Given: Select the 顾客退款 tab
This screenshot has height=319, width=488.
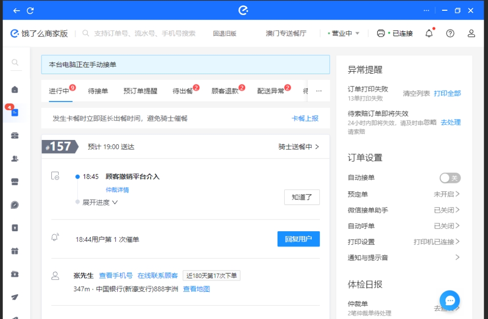Looking at the screenshot, I should coord(225,91).
